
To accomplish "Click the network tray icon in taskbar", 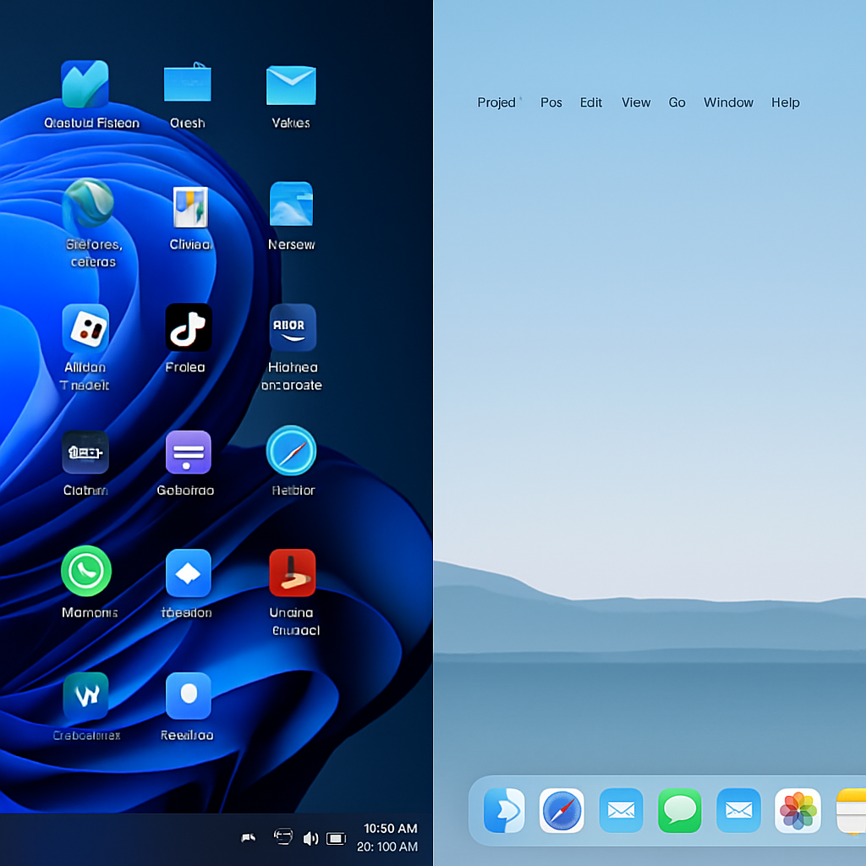I will pos(283,836).
